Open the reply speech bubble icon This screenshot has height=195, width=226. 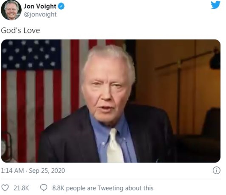coord(44,188)
